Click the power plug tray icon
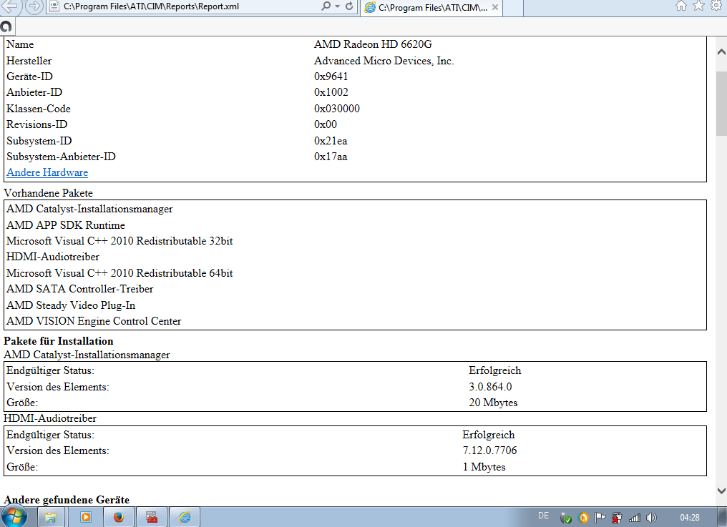The height and width of the screenshot is (527, 727). (617, 517)
